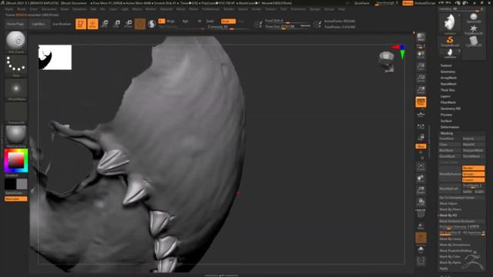Select the Sphere3D tool thumbnail
Screen dimensions: 493x277
point(473,18)
